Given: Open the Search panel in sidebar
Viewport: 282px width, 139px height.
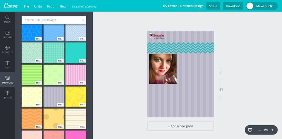Looking at the screenshot, I should [x=8, y=19].
